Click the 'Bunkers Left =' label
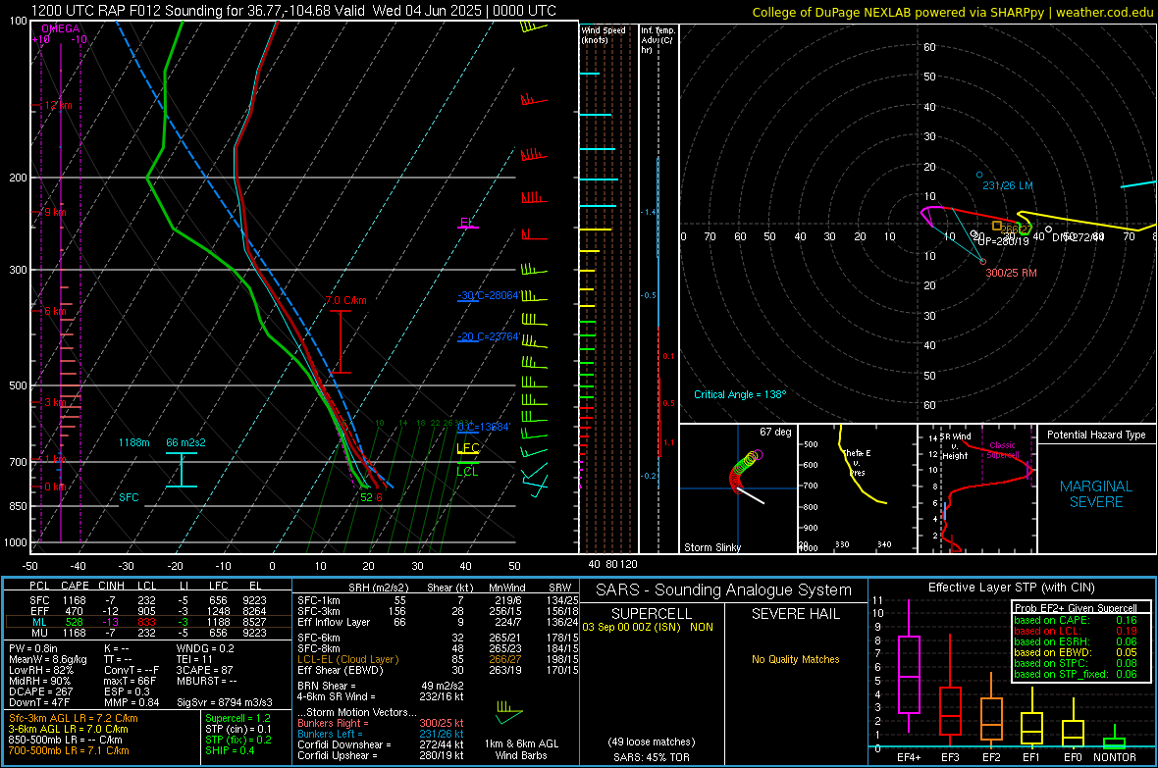The image size is (1158, 768). [330, 734]
